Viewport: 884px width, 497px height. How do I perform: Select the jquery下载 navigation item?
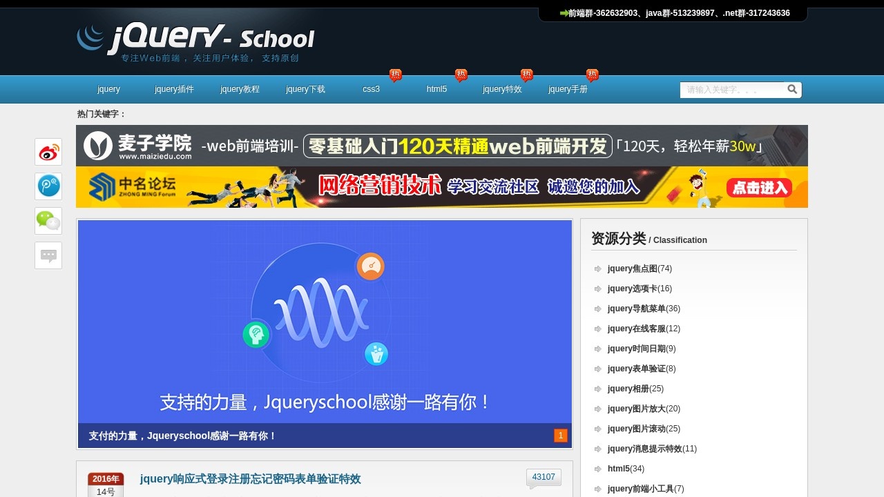pos(305,89)
